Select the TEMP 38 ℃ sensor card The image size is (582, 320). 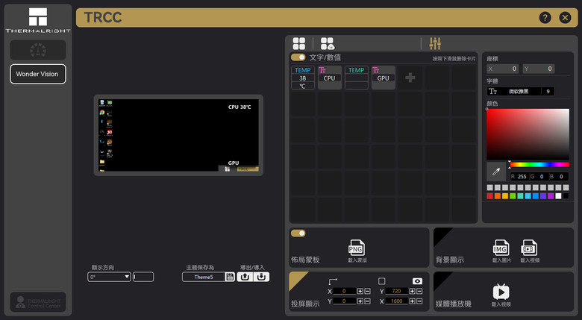tap(303, 78)
